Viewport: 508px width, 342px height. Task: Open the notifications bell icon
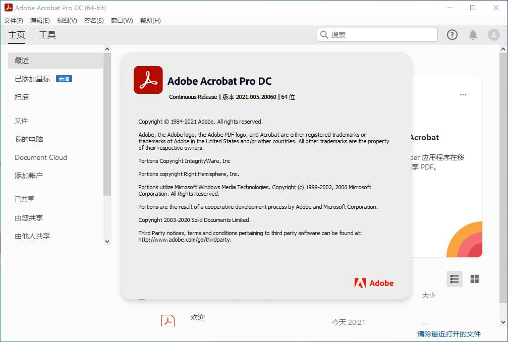(473, 35)
